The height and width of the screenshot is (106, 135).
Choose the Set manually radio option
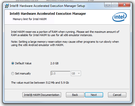pos(13,73)
